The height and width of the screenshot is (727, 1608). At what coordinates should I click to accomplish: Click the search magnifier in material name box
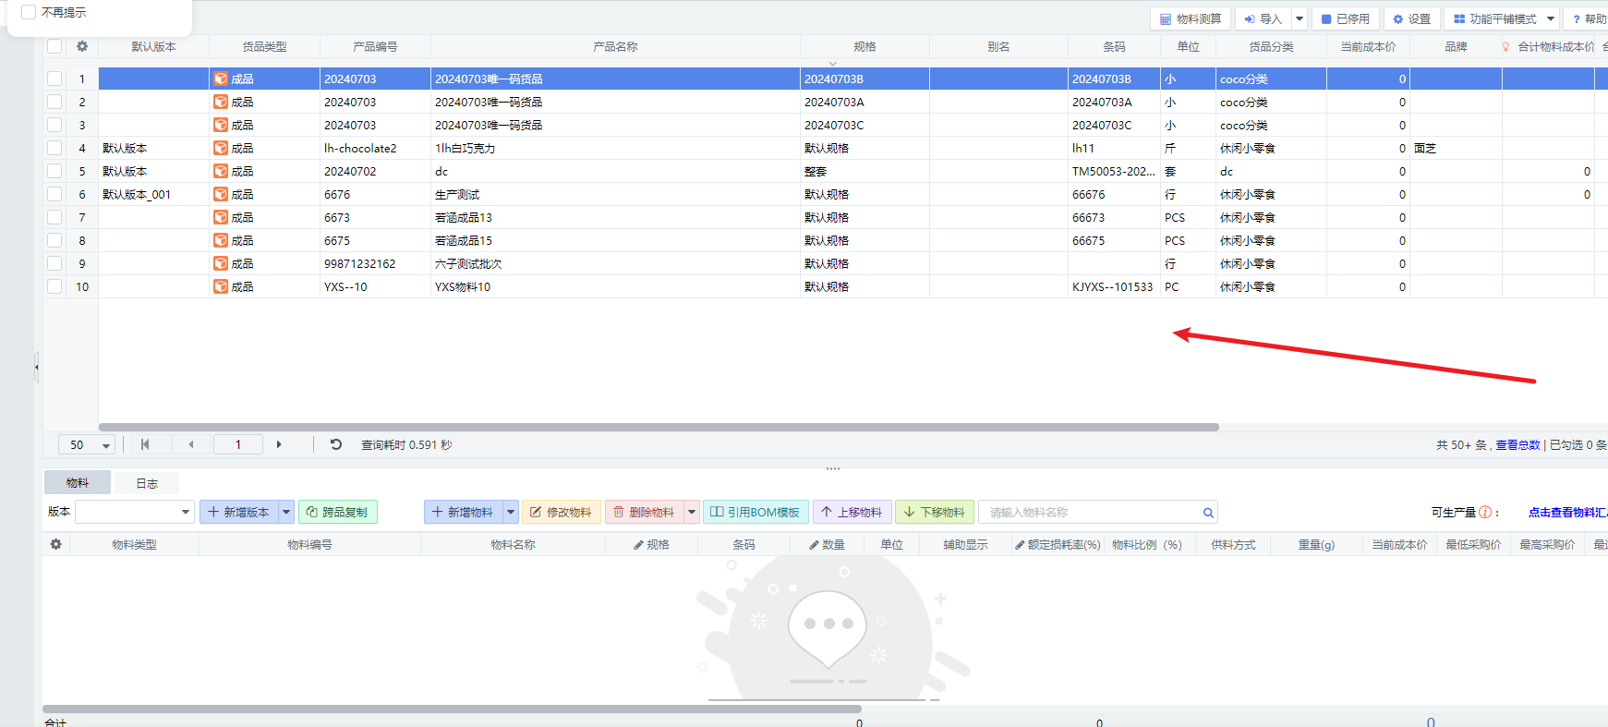coord(1207,513)
